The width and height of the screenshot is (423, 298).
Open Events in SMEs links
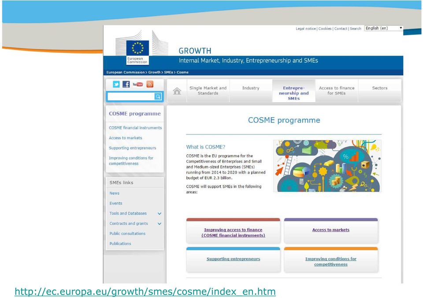coord(116,203)
